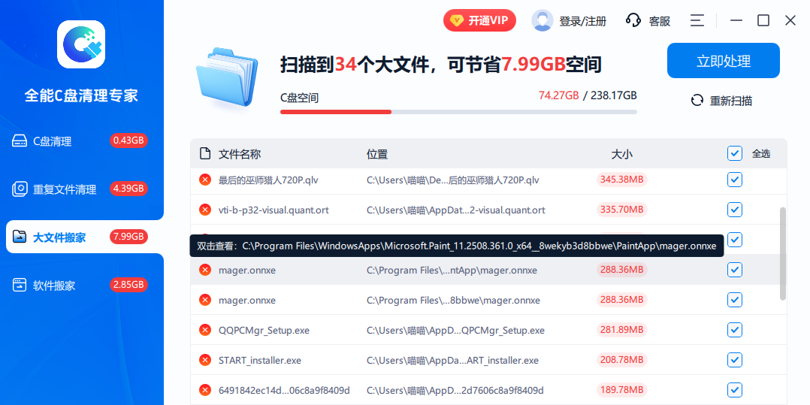Viewport: 810px width, 405px height.
Task: Click the C盘空间 usage progress bar
Action: point(458,112)
